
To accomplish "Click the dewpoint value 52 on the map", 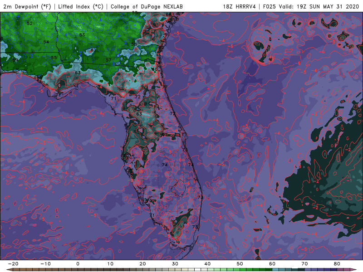I will pos(29,24).
